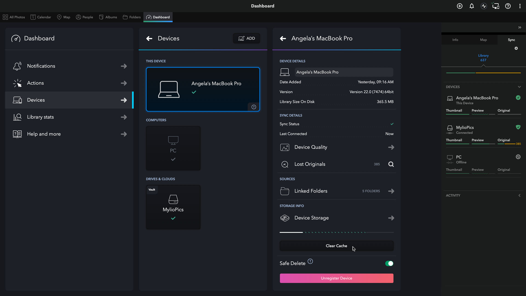526x296 pixels.
Task: Open Notifications section
Action: coord(69,66)
